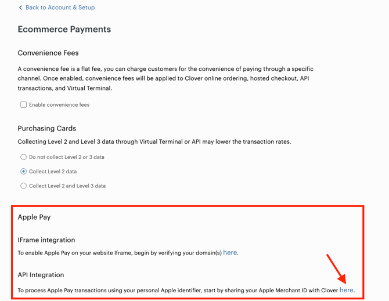Select the 'Collect Level 2 data' radio button
Screen dimensions: 389x301
23,172
